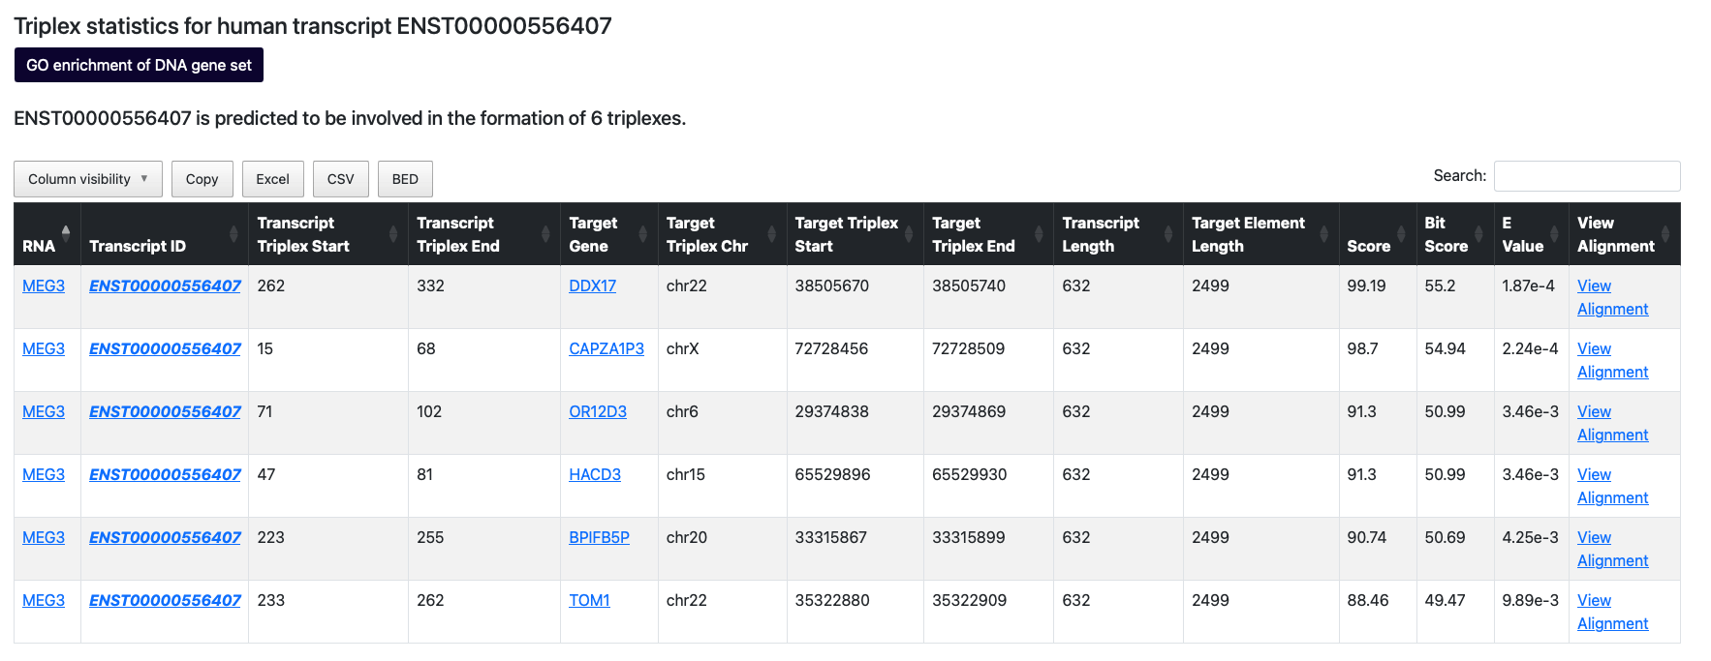
Task: Select the score value 99.19
Action: tap(1366, 285)
